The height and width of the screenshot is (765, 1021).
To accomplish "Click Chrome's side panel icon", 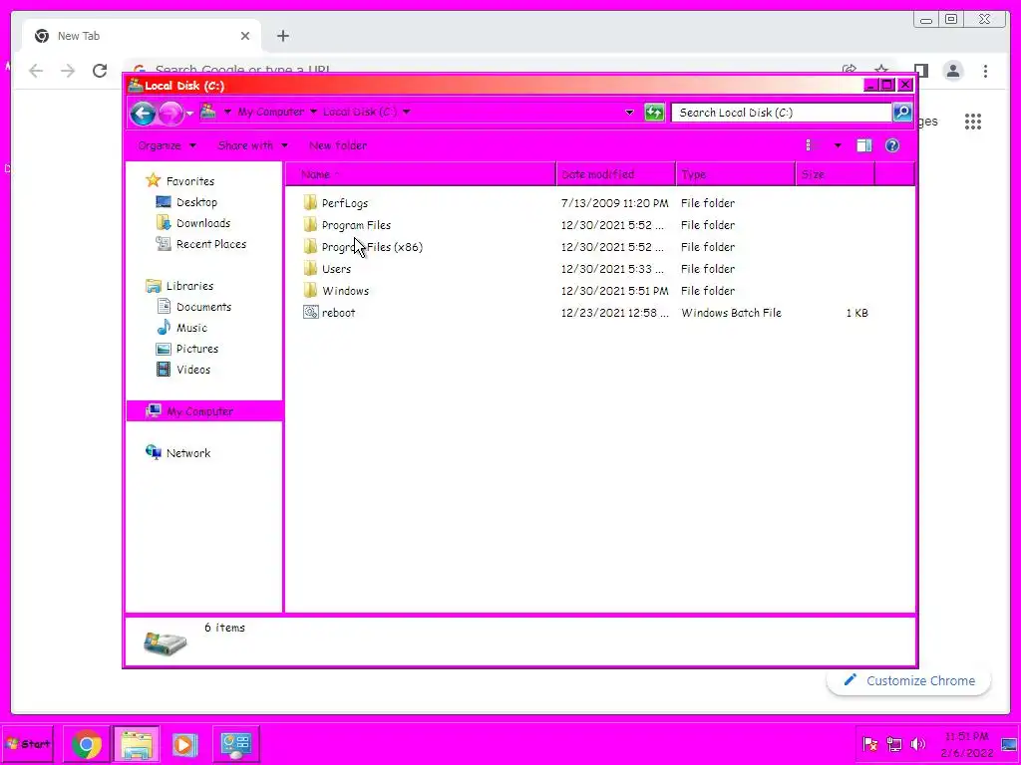I will [920, 71].
